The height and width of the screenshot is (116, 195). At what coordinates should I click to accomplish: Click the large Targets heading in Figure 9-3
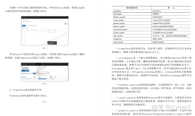pyautogui.click(x=25, y=68)
